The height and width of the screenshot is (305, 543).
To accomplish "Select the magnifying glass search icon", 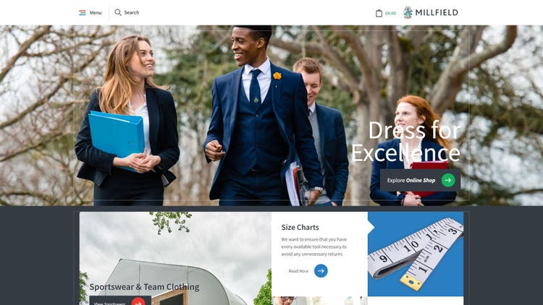I will tap(118, 12).
